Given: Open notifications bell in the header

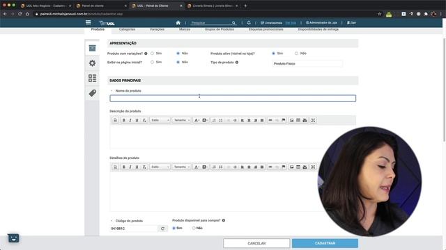Looking at the screenshot, I should [x=249, y=23].
